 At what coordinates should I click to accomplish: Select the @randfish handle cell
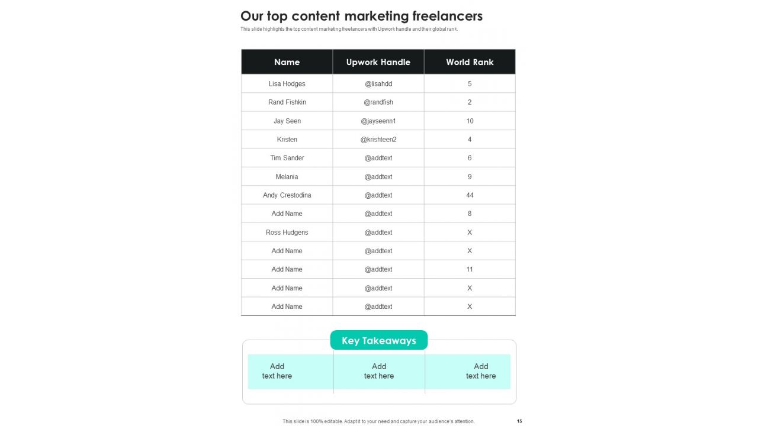(378, 102)
